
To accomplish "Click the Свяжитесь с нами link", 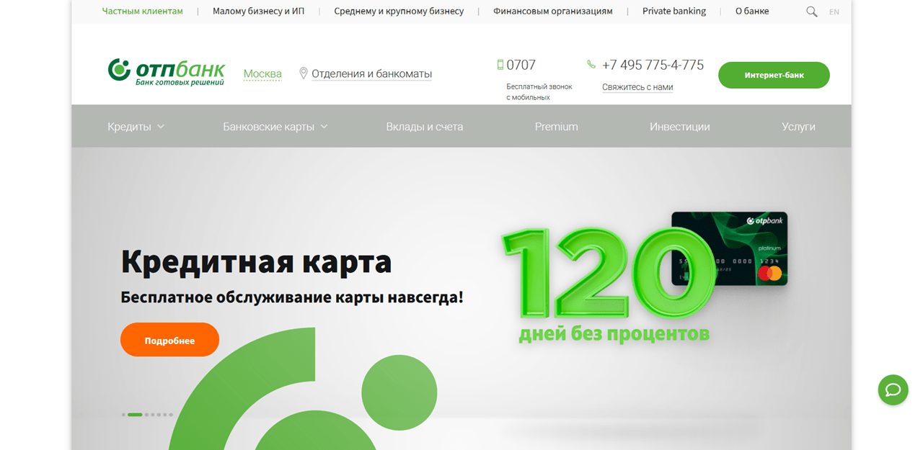I will 637,87.
